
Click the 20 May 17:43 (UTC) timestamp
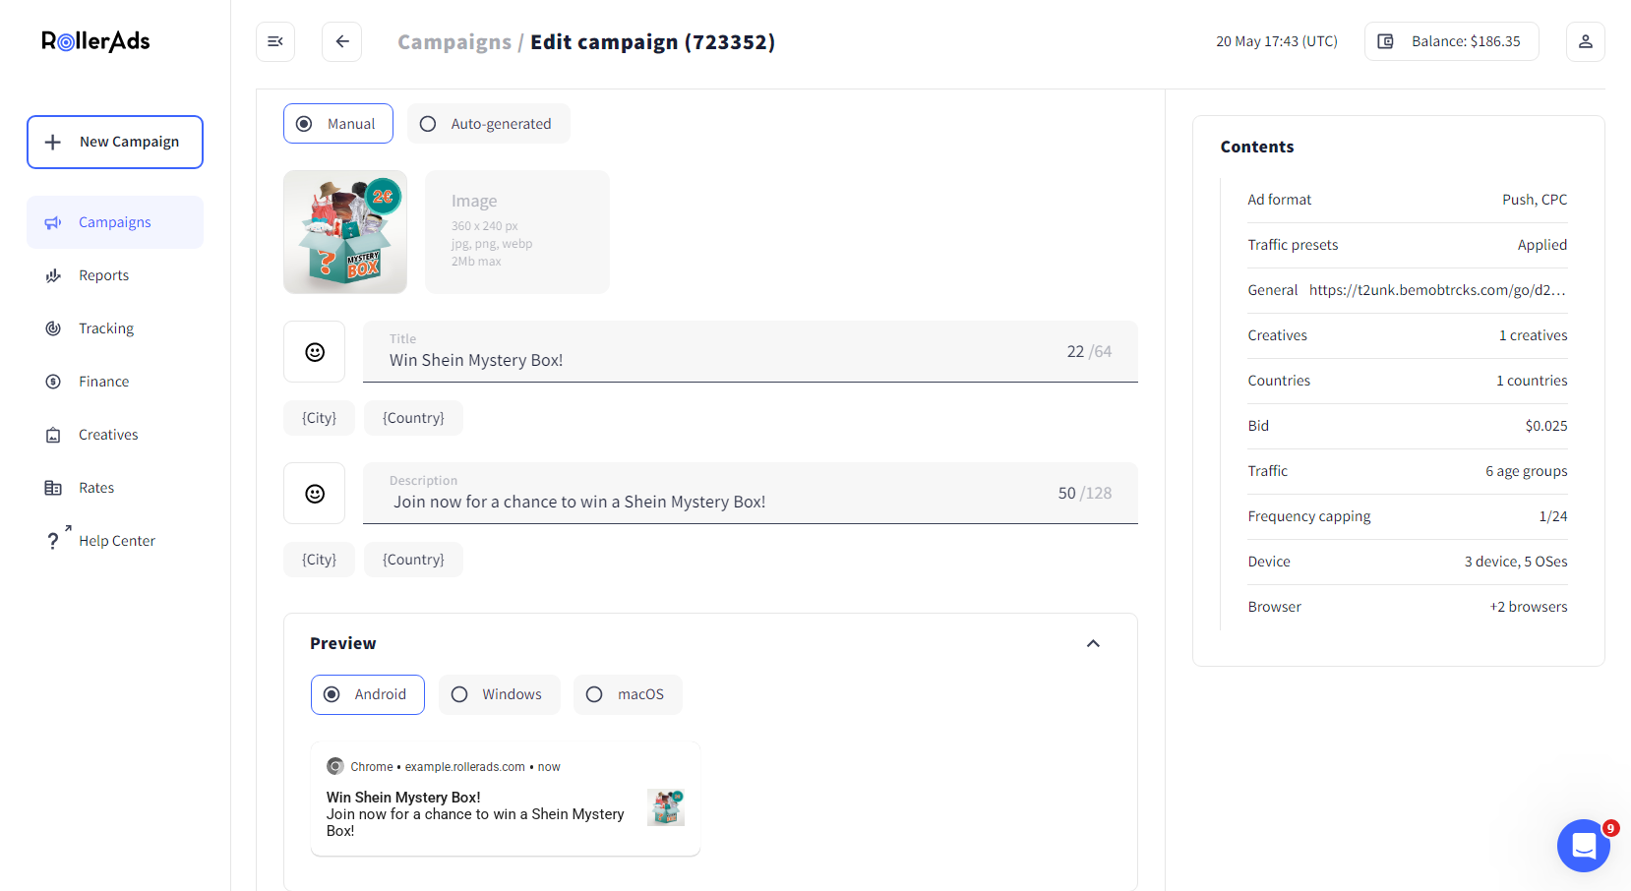click(1277, 41)
